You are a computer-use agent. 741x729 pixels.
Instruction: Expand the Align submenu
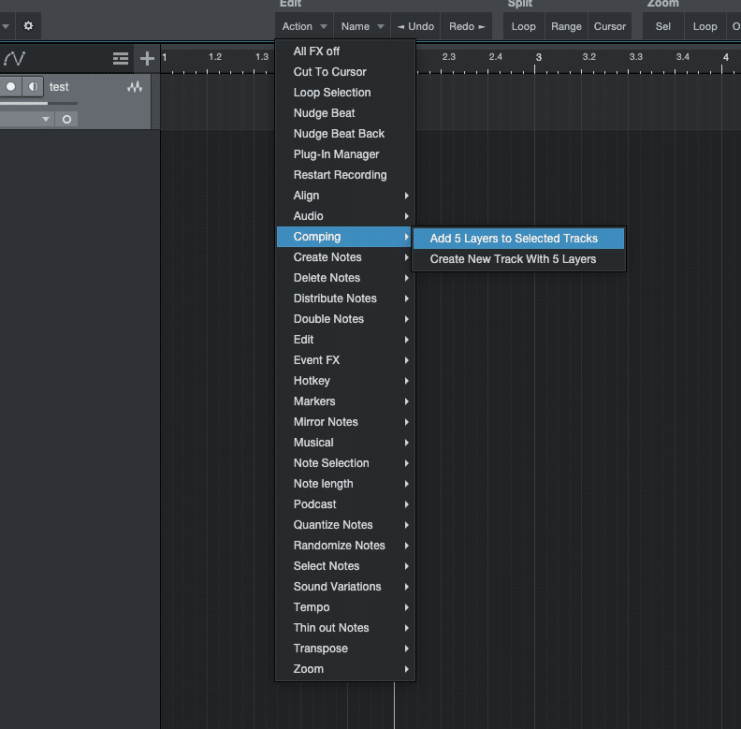pyautogui.click(x=345, y=196)
